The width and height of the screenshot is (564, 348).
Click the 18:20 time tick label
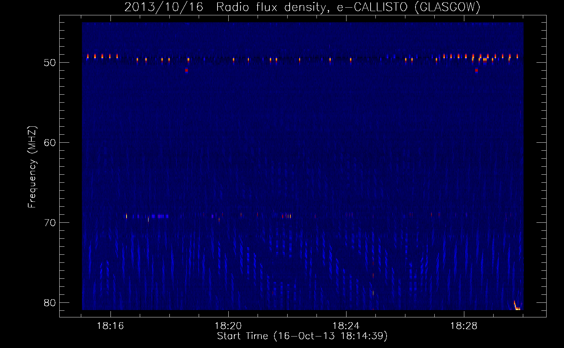[228, 326]
